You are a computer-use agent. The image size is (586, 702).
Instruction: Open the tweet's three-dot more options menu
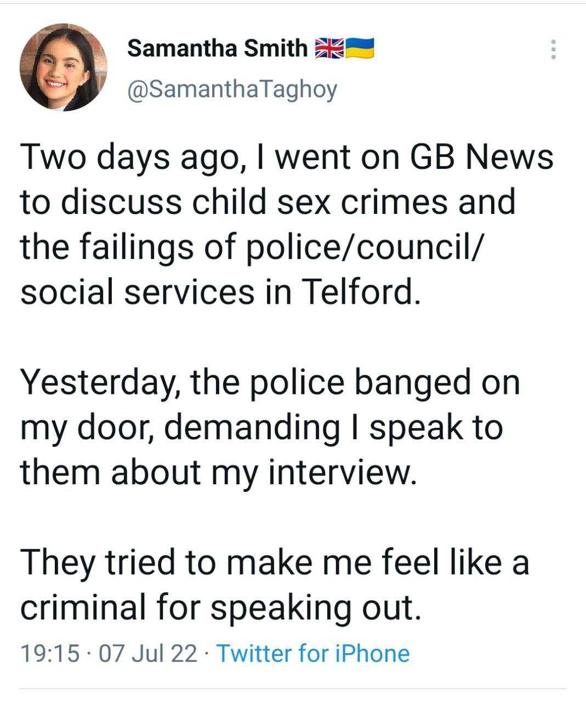(x=553, y=49)
